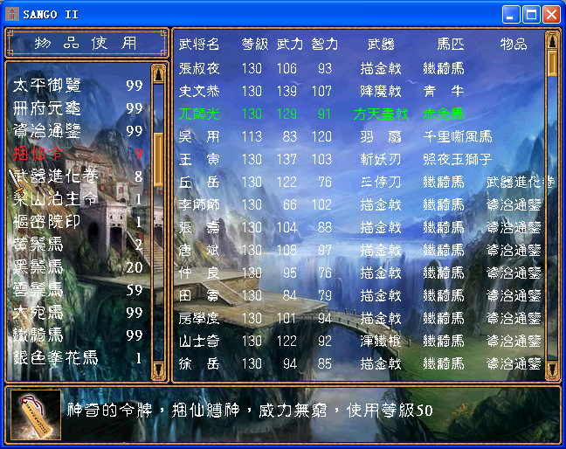The height and width of the screenshot is (449, 566).
Task: Click horse 赤兔馬
Action: tap(444, 114)
